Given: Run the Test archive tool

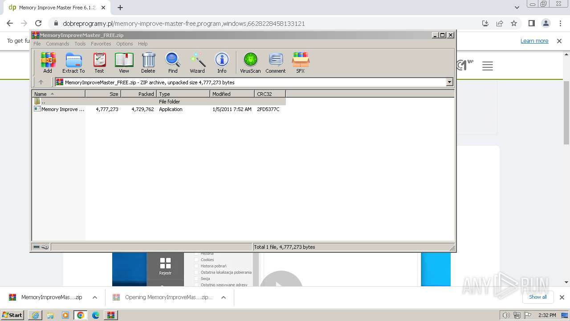Looking at the screenshot, I should [x=99, y=62].
